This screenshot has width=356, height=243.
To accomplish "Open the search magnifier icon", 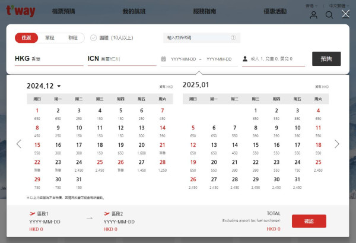I will [329, 15].
